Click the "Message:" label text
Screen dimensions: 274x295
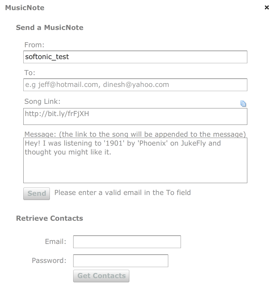coord(41,134)
